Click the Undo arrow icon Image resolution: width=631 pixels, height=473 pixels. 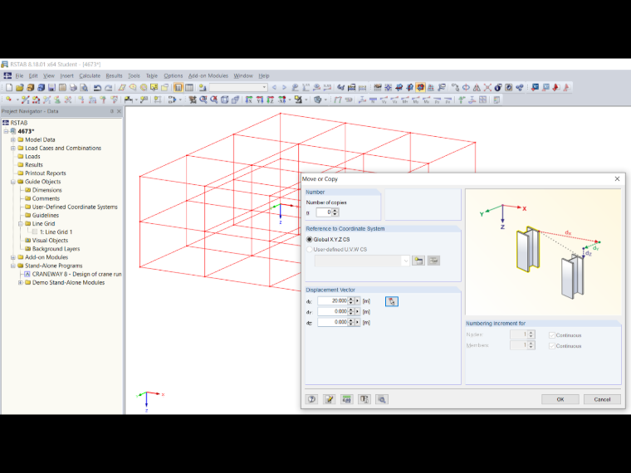tap(97, 87)
